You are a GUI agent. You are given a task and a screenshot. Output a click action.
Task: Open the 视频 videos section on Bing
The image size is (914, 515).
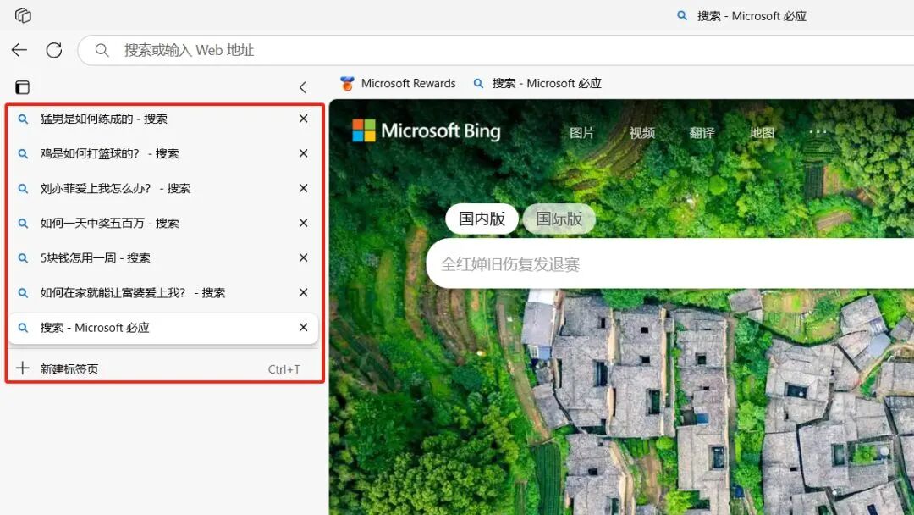[641, 133]
